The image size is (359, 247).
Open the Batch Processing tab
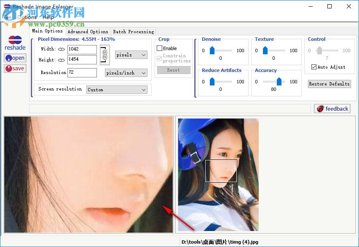pyautogui.click(x=133, y=31)
